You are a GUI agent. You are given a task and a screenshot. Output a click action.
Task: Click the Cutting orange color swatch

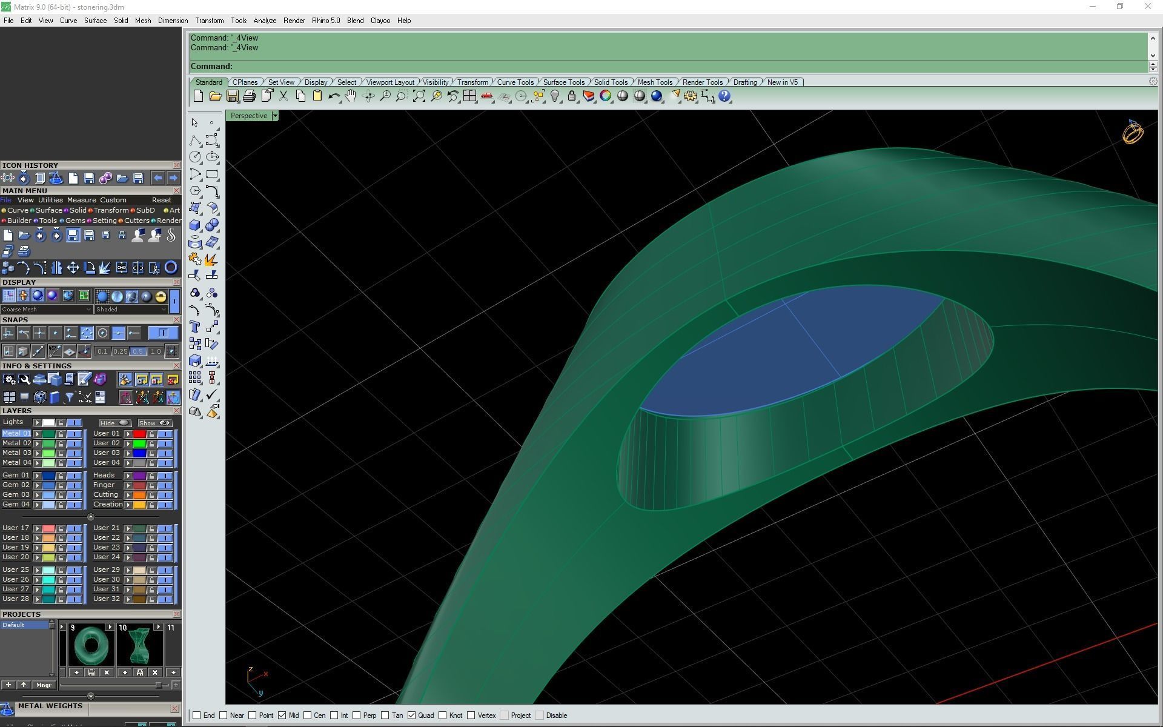[x=139, y=495]
